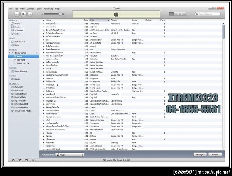Viewport: 232px width, 176px height.
Task: Open the Help menu
Action: (x=57, y=9)
